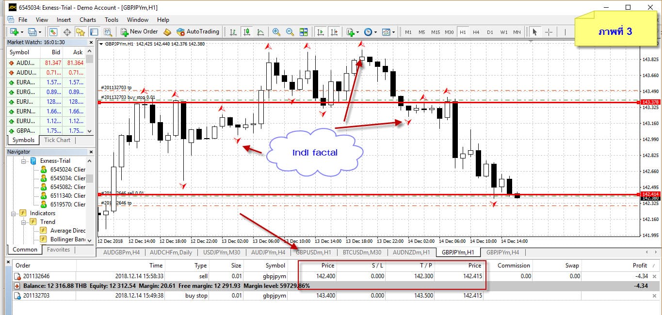This screenshot has width=662, height=315.
Task: Collapse the Indicators tree node
Action: [14, 213]
